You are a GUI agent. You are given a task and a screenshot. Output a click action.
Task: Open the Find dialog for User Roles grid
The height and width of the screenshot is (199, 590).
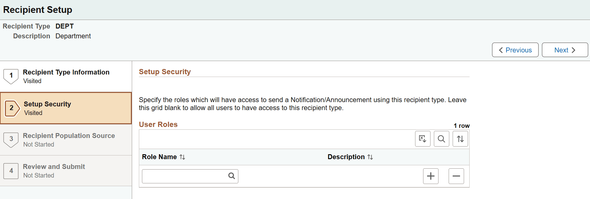tap(441, 139)
